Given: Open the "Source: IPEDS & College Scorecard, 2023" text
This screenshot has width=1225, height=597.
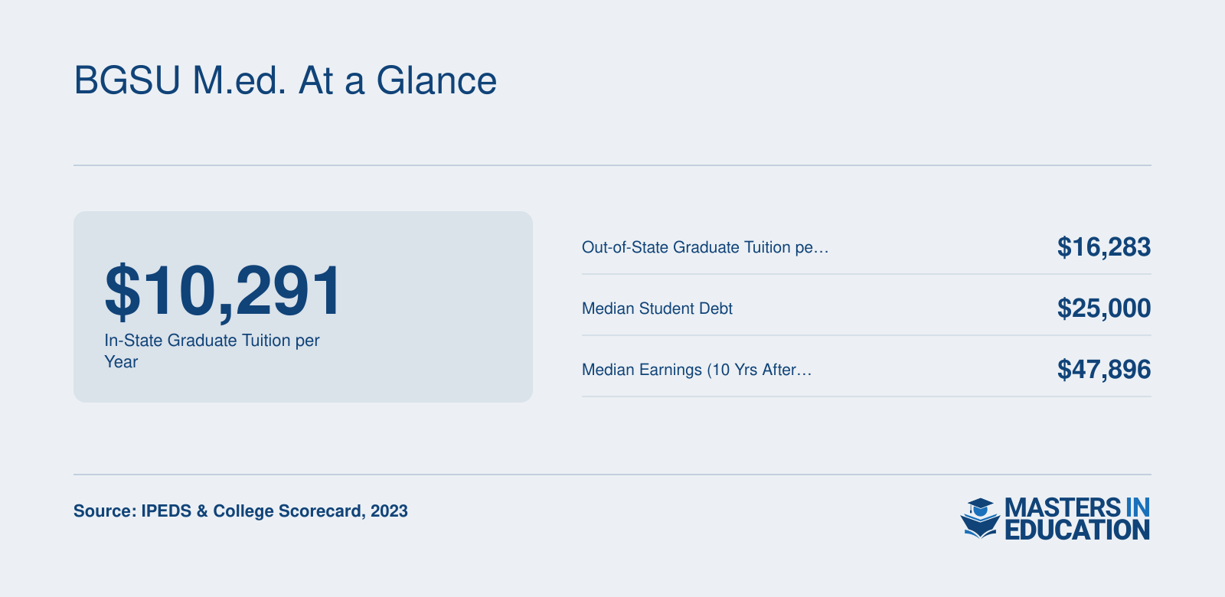Looking at the screenshot, I should pos(240,511).
